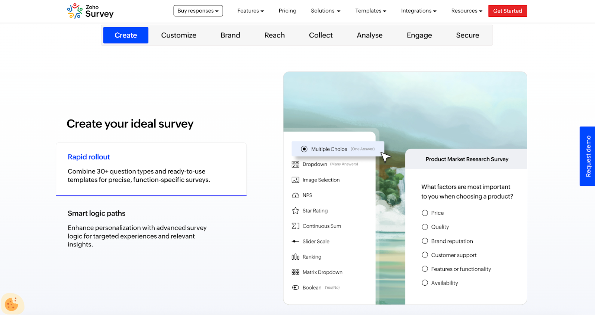Click the Slider Scale label

click(316, 242)
